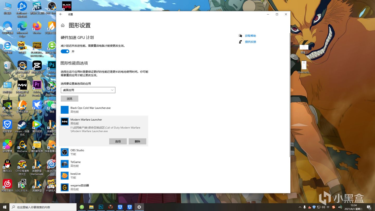Select the 回收站 recycle bin icon
Viewport: 375px width, 211px height.
pyautogui.click(x=7, y=67)
